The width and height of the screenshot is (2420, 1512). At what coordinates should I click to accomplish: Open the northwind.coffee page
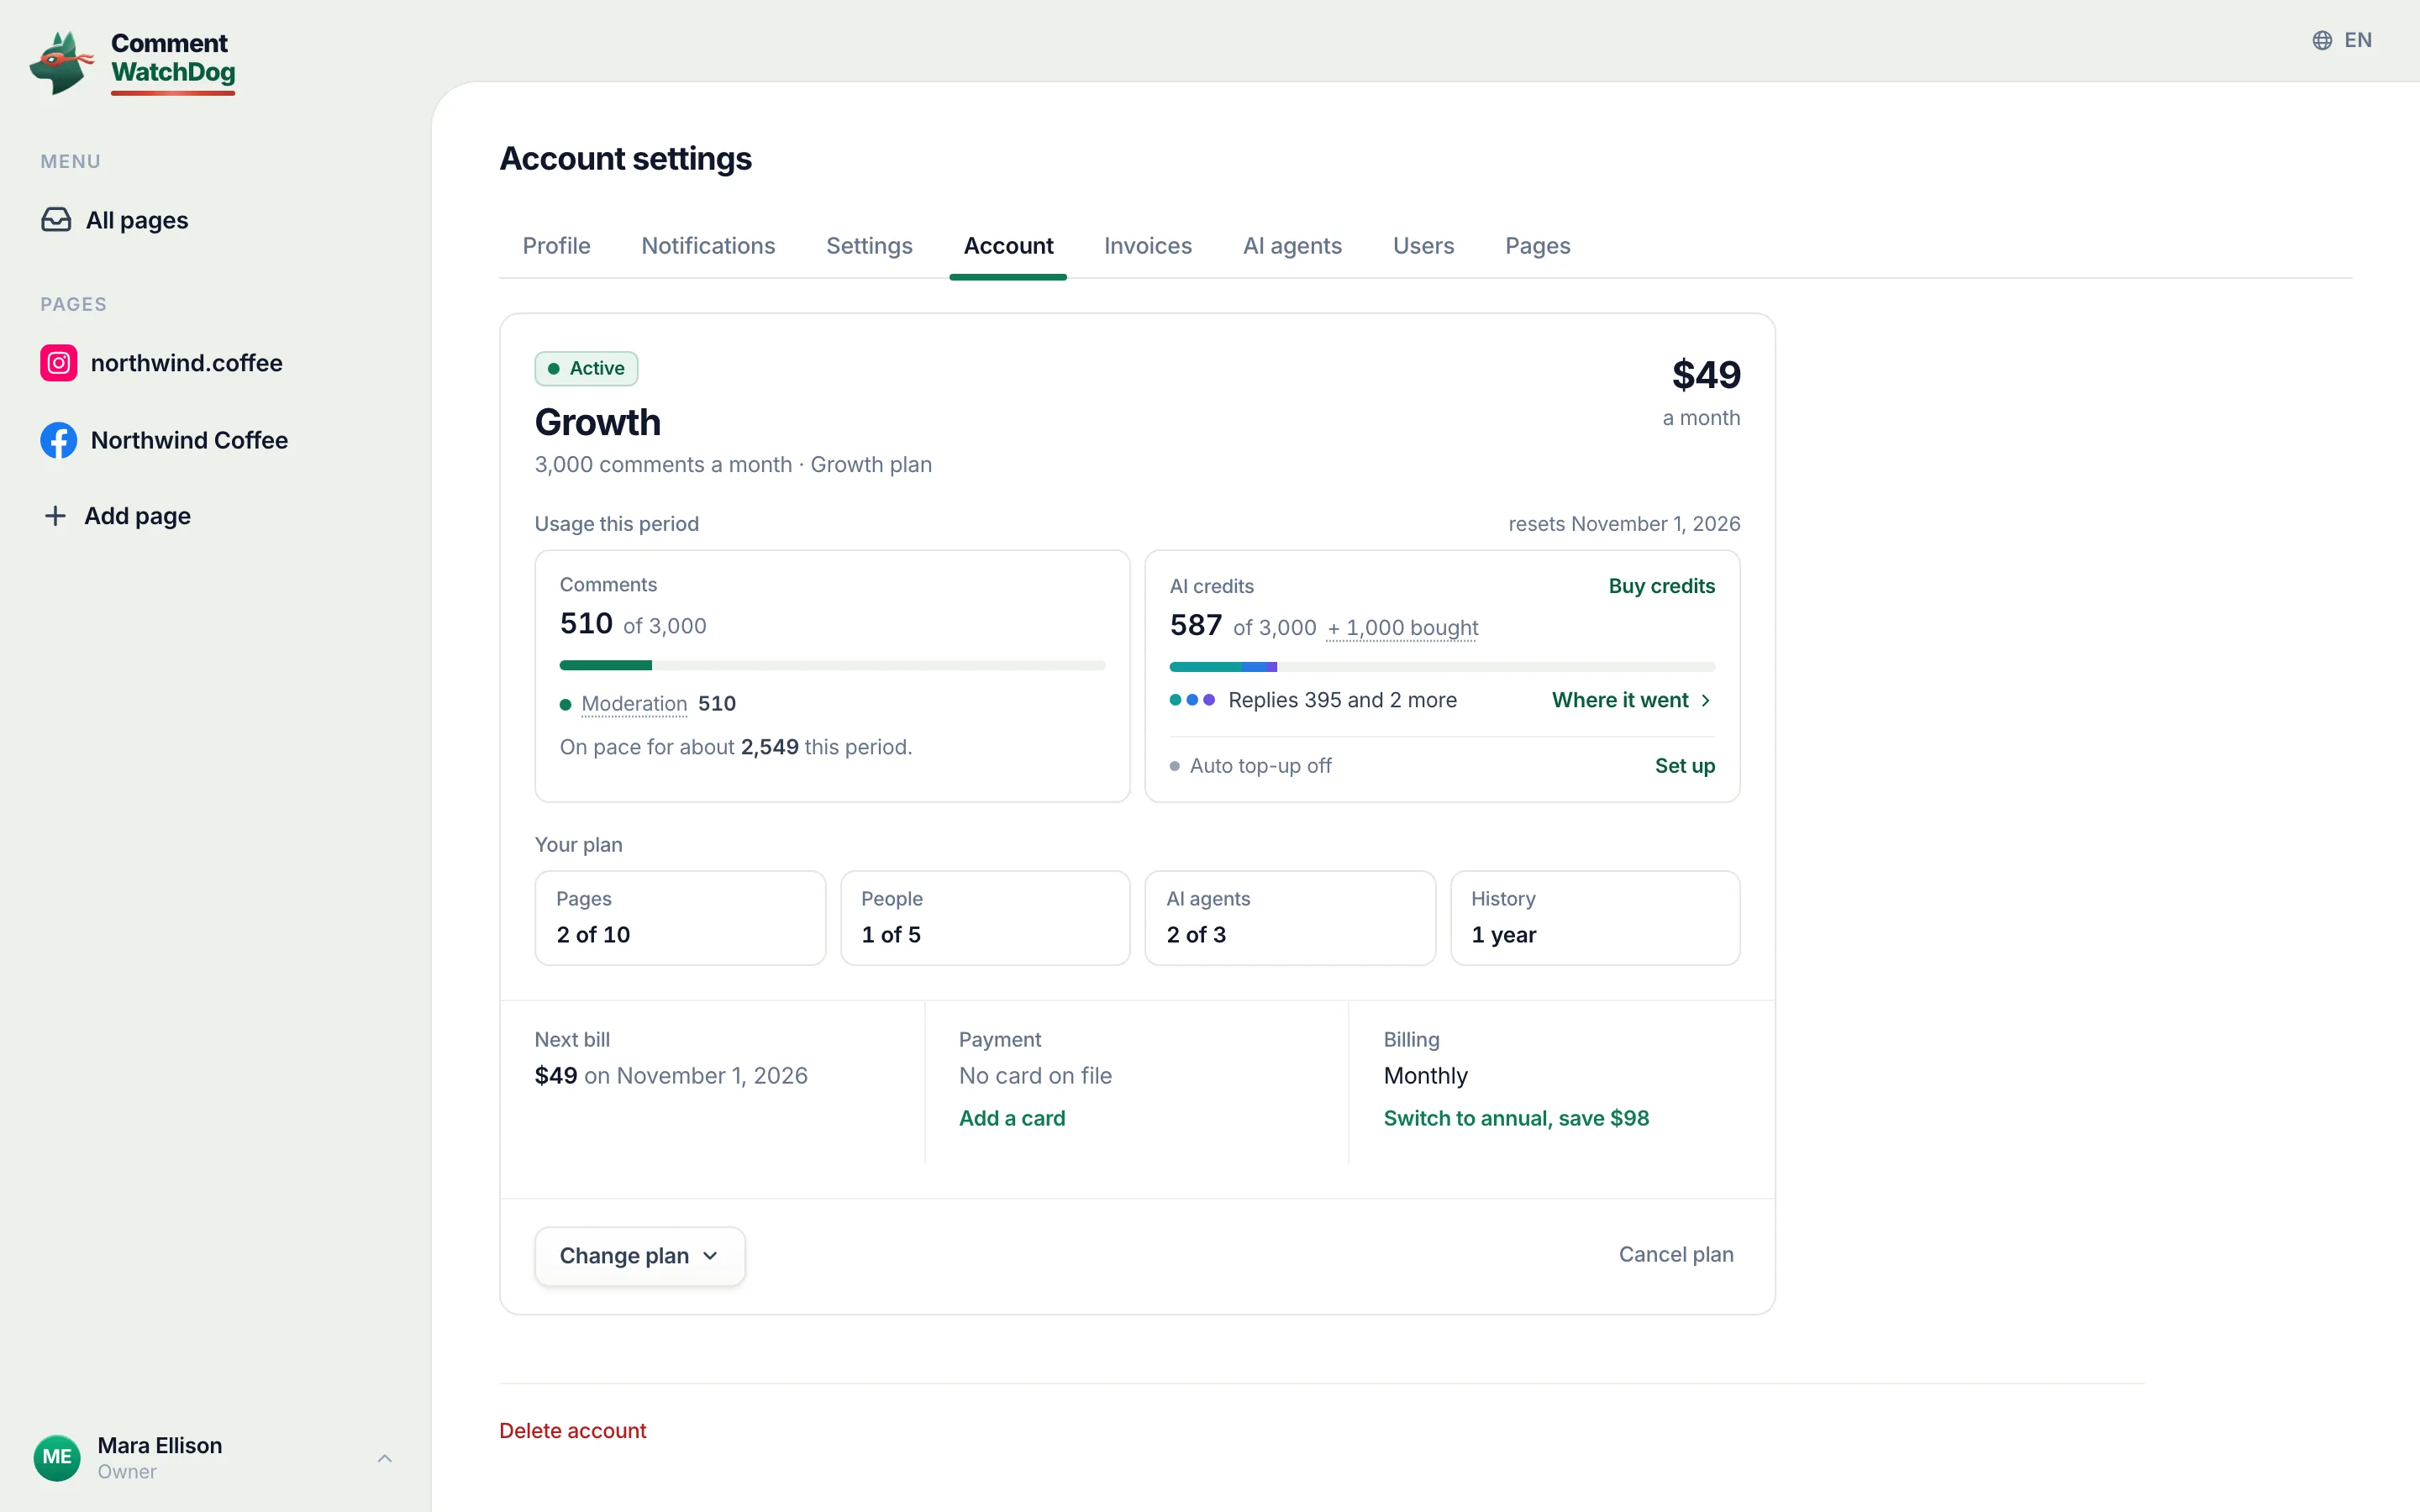coord(162,363)
